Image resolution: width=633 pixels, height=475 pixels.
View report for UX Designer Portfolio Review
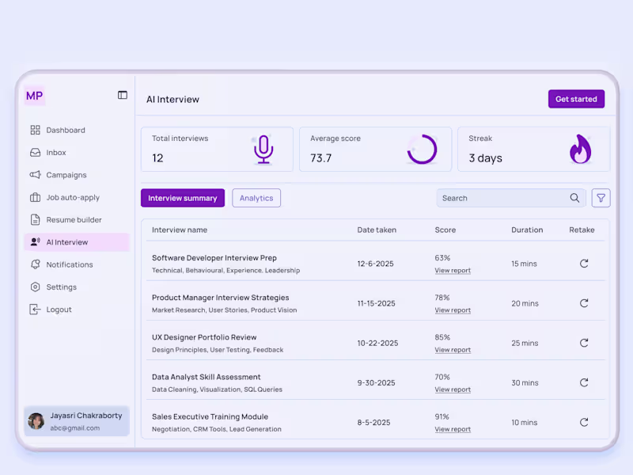(x=452, y=349)
